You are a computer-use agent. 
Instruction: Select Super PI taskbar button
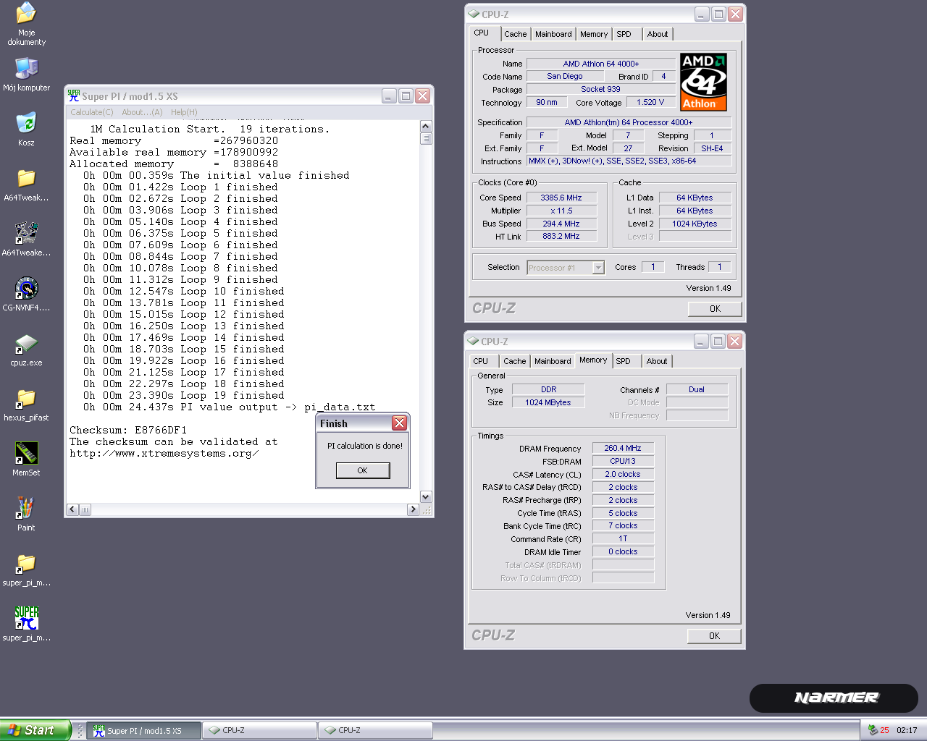(x=144, y=731)
